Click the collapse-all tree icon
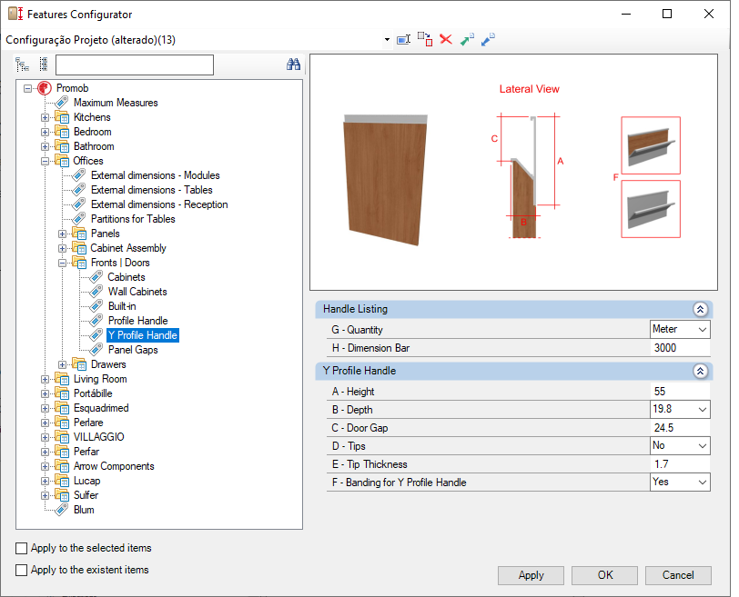Image resolution: width=739 pixels, height=597 pixels. (44, 65)
